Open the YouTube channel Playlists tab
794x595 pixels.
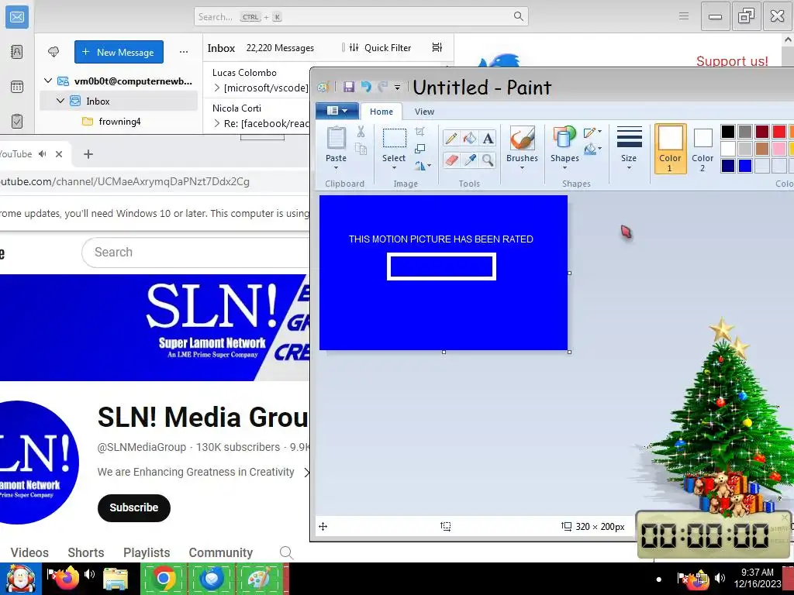tap(147, 552)
